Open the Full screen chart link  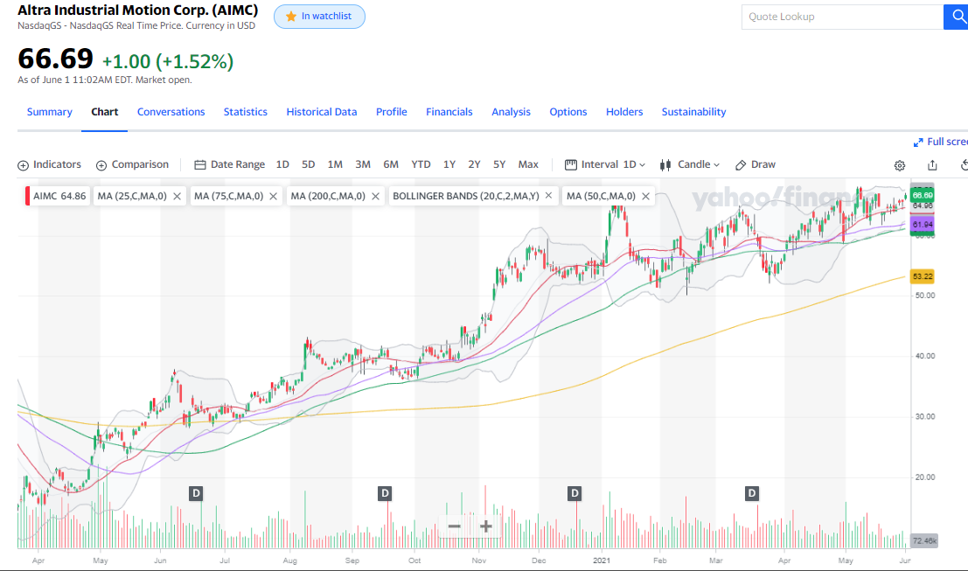(942, 142)
